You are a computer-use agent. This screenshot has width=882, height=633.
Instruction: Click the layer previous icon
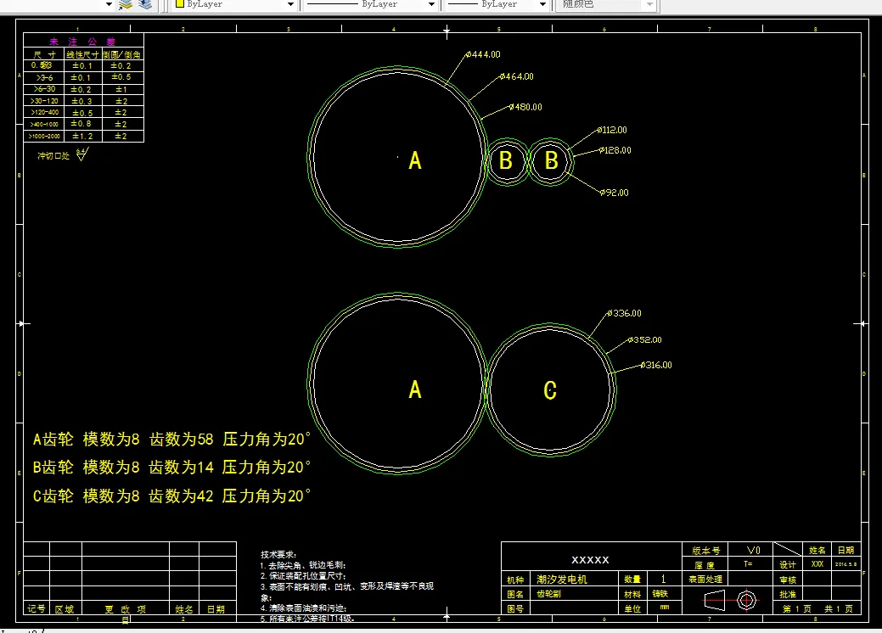click(145, 4)
